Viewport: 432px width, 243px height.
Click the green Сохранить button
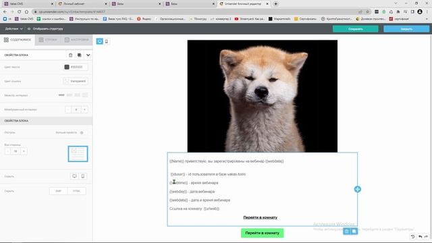tap(356, 29)
